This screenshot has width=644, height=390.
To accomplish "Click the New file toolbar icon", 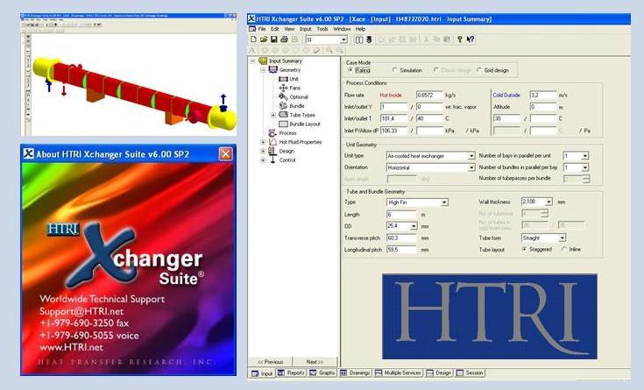I will tap(253, 39).
